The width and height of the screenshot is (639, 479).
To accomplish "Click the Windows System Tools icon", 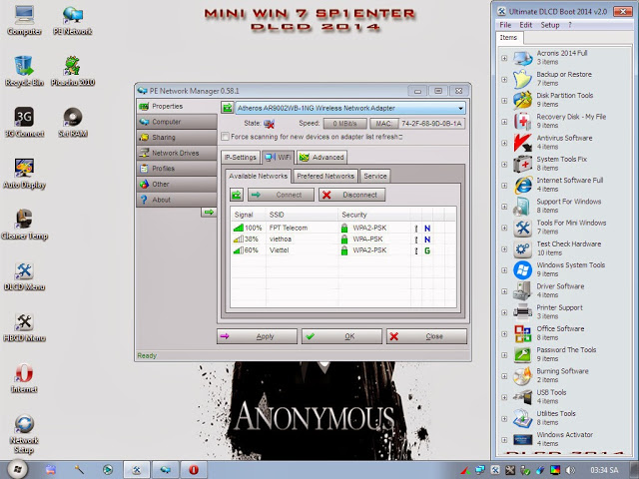I will pos(523,269).
